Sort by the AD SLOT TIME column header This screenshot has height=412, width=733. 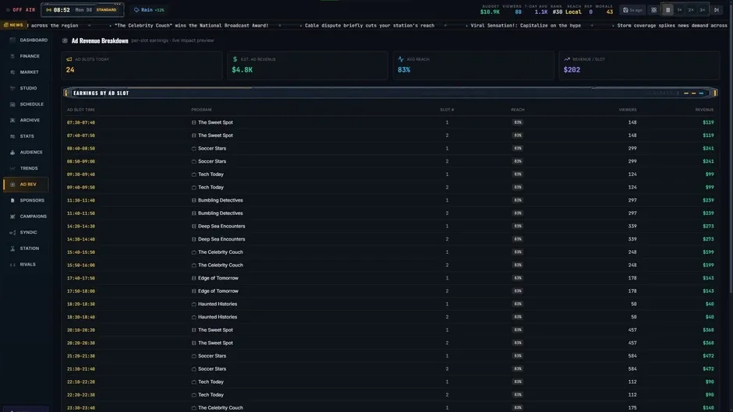tap(81, 110)
